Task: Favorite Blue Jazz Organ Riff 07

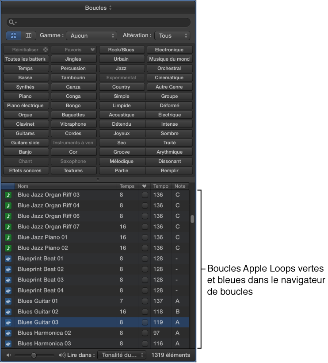Action: click(145, 227)
